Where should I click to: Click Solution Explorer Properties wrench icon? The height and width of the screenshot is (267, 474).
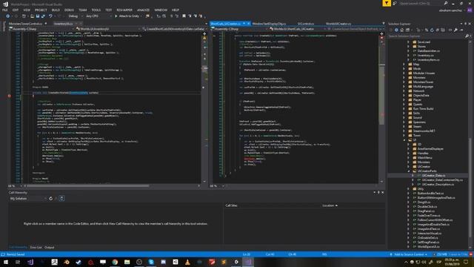(x=455, y=30)
